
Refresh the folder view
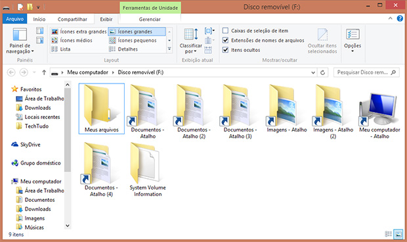coord(322,72)
